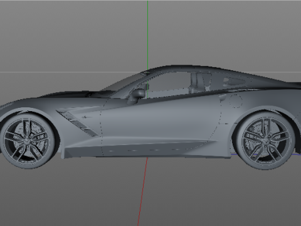Select the rear quarter window
This screenshot has height=226, width=301.
click(x=234, y=82)
